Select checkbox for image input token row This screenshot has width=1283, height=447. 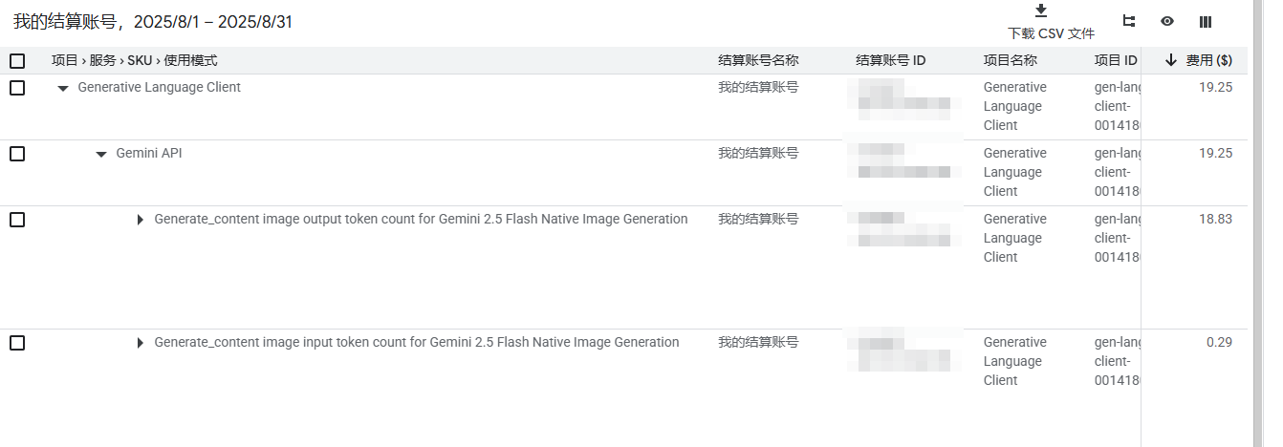17,343
